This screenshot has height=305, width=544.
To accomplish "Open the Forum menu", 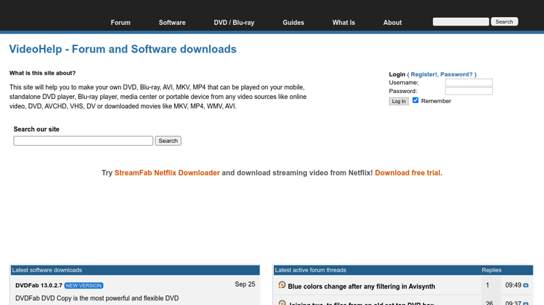I will 120,22.
